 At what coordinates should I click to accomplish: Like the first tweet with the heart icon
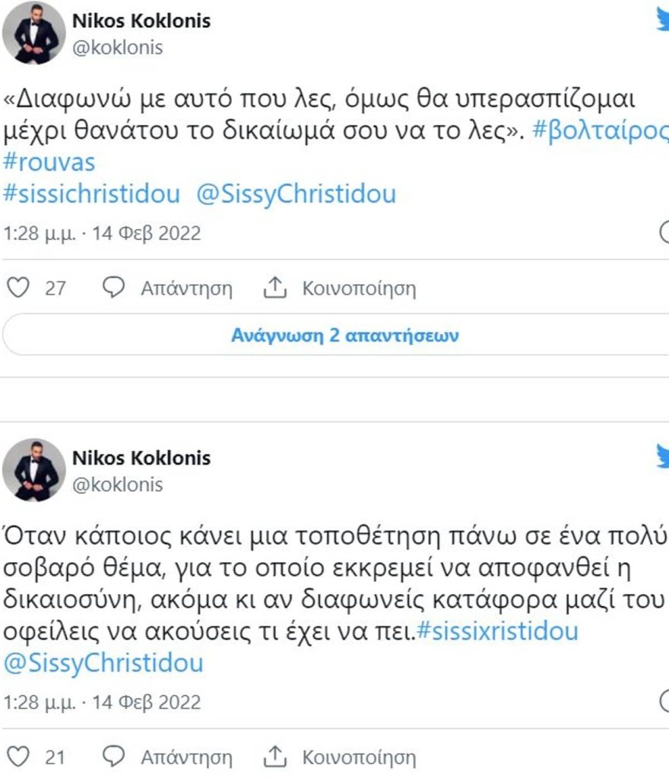[x=18, y=288]
